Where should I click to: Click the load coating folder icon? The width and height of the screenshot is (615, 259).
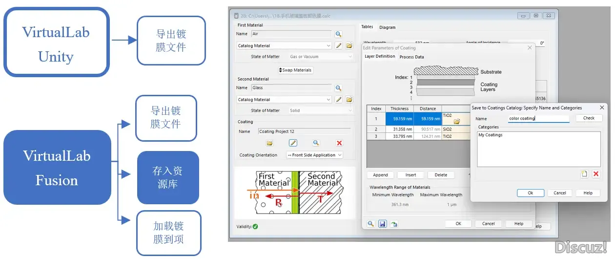coord(269,143)
